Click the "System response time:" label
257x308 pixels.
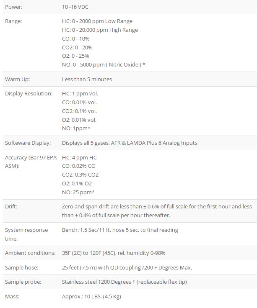tap(26, 234)
